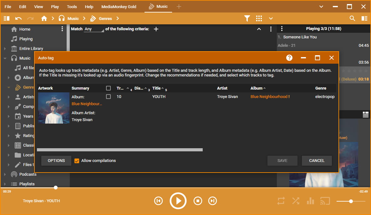Viewport: 371px width, 215px height.
Task: Click the Blue Neighbourhood album cell
Action: 270,96
